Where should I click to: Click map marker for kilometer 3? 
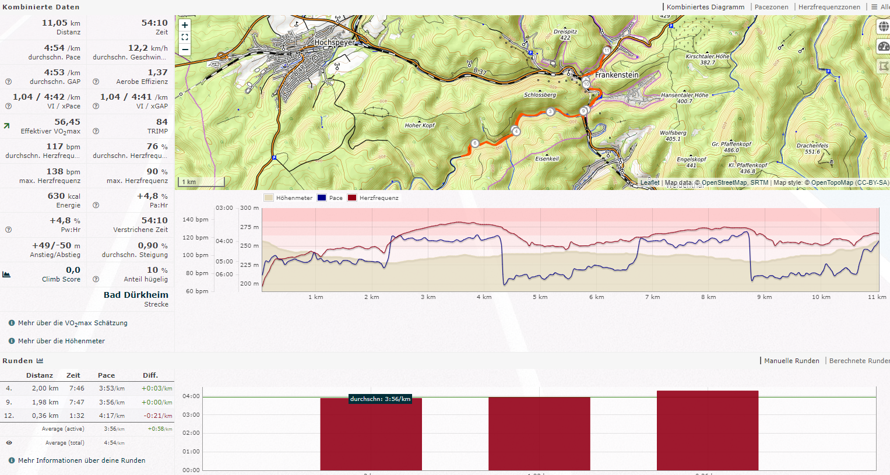click(x=550, y=112)
